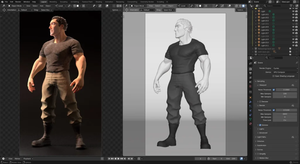
Task: Switch to the Sculpting workspace tab
Action: coord(64,2)
